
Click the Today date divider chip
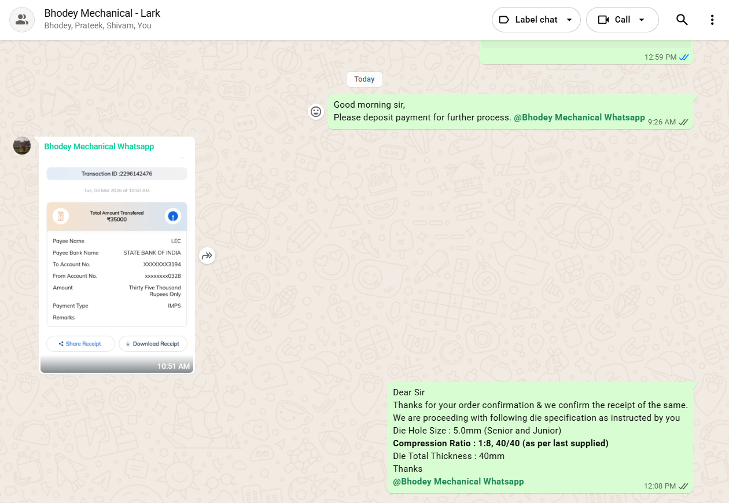[x=365, y=79]
